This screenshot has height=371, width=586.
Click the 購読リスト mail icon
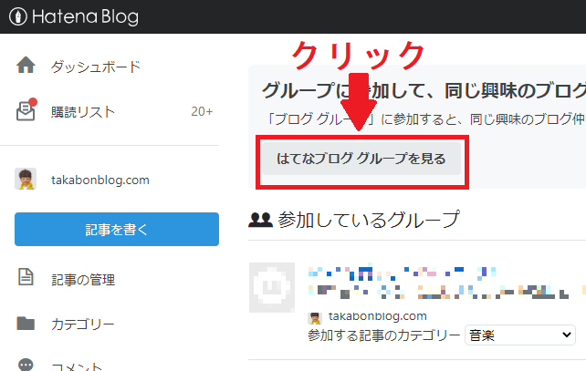[26, 111]
